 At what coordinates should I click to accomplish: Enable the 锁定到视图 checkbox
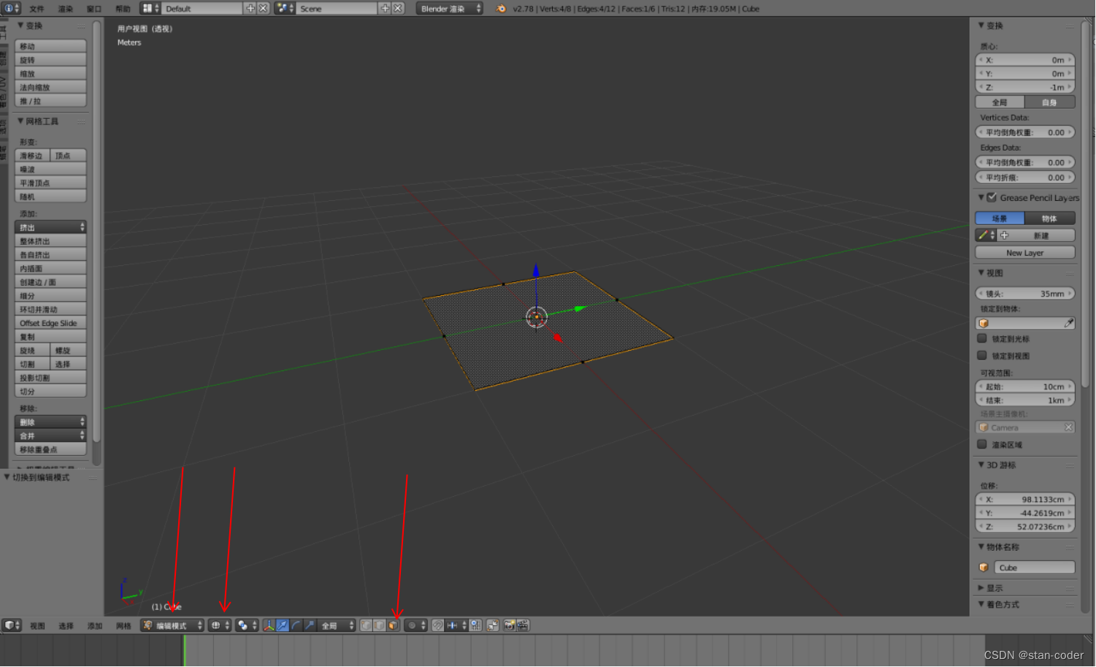click(982, 355)
